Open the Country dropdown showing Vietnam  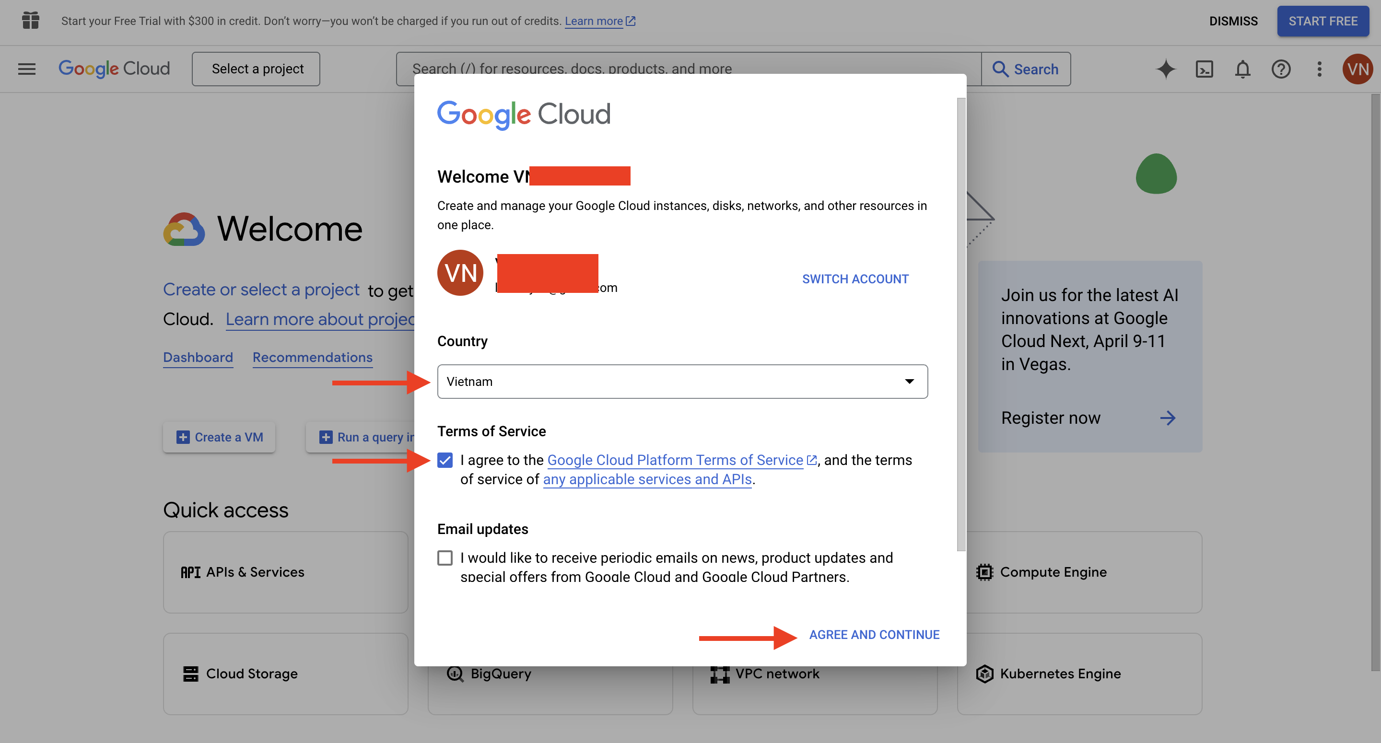tap(682, 381)
